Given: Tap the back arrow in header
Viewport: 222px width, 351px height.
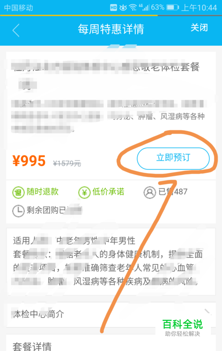Looking at the screenshot, I should coord(16,30).
